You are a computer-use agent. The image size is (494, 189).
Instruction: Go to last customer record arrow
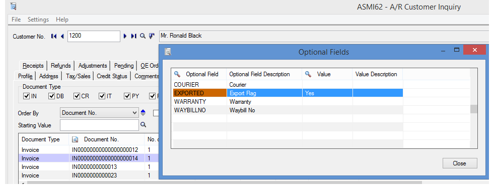pyautogui.click(x=133, y=36)
